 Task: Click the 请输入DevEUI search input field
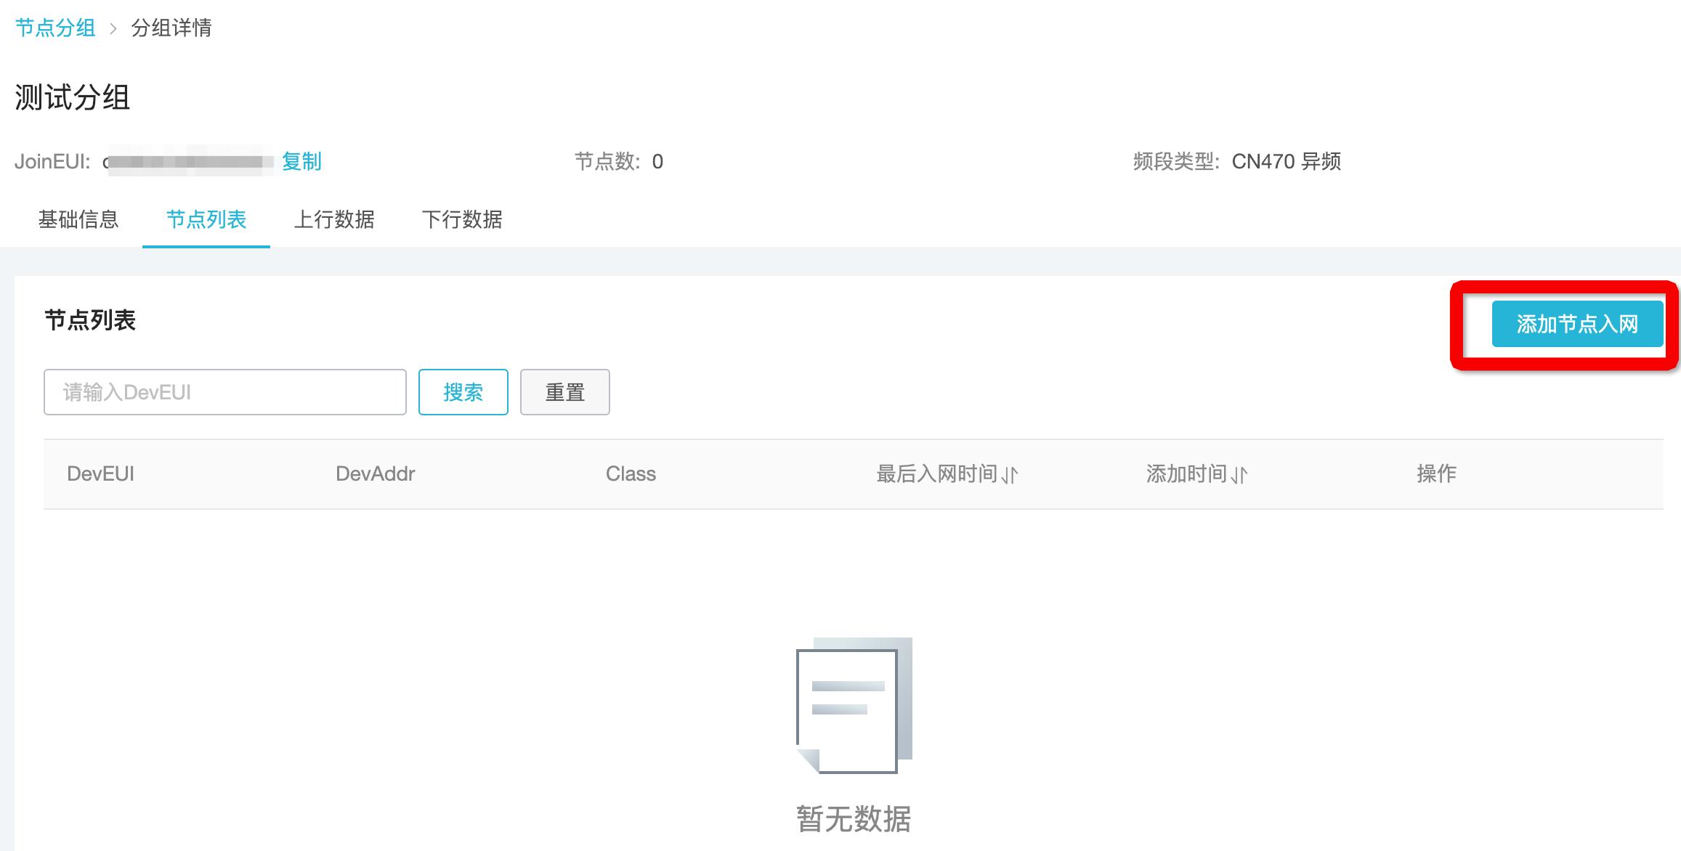225,392
